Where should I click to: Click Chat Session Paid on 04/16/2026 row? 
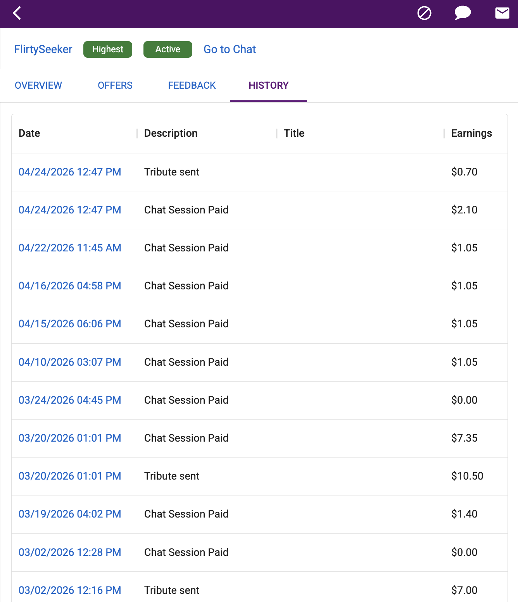[186, 286]
